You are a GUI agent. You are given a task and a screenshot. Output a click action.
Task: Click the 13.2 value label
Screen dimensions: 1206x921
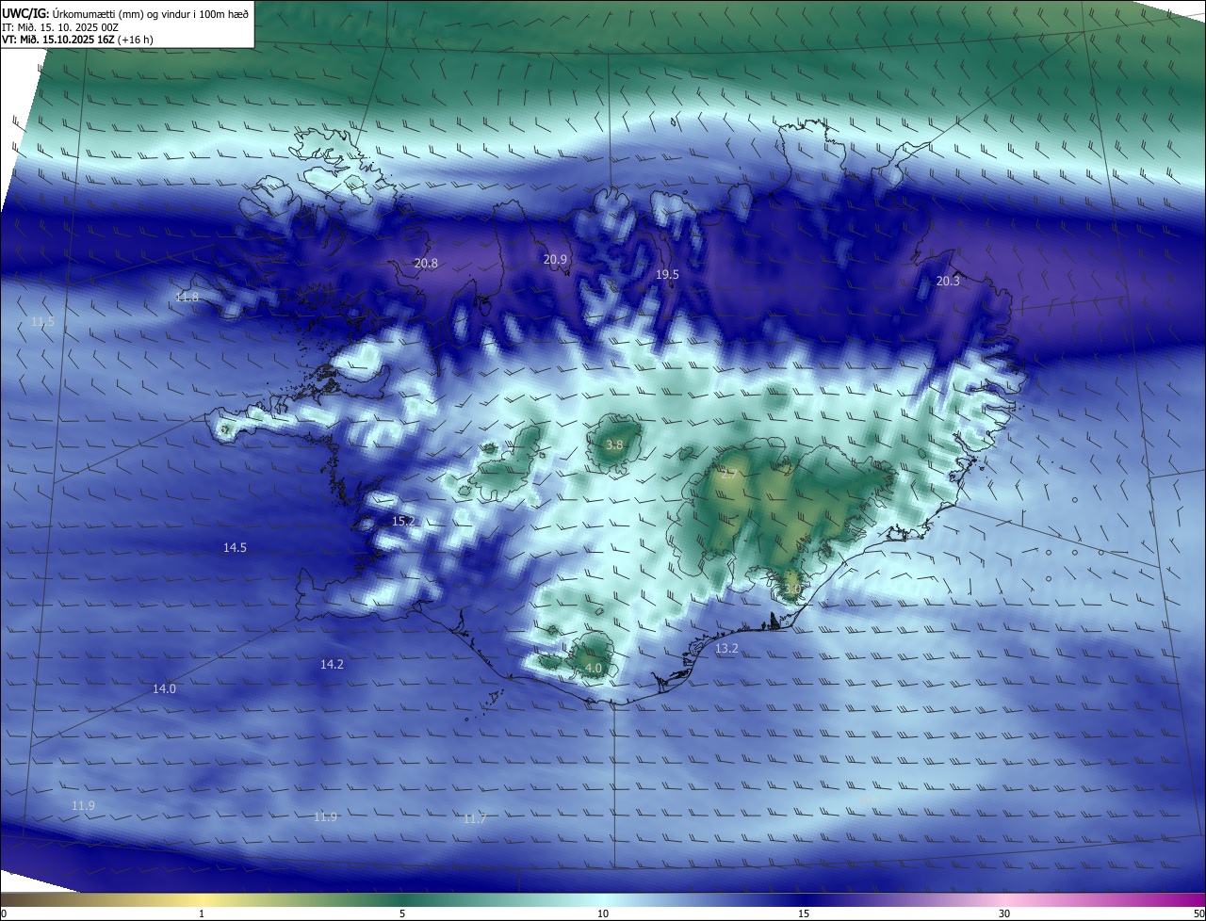(726, 649)
